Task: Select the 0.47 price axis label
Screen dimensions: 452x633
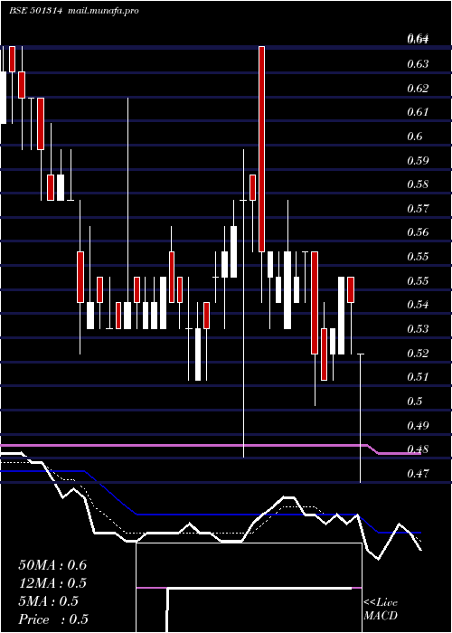Action: [418, 473]
